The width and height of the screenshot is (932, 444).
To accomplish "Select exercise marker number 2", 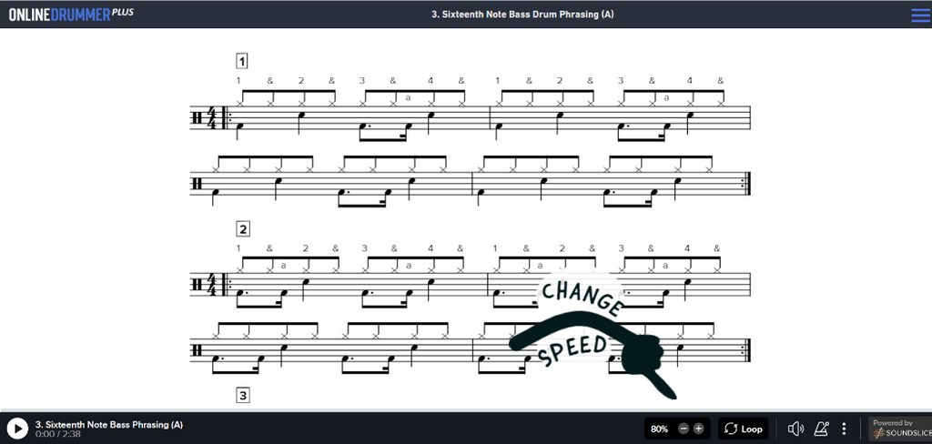I will (x=242, y=229).
